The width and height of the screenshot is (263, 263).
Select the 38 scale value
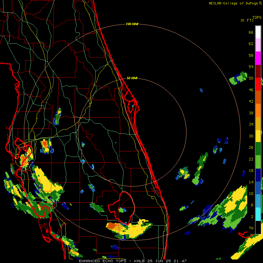(251, 113)
